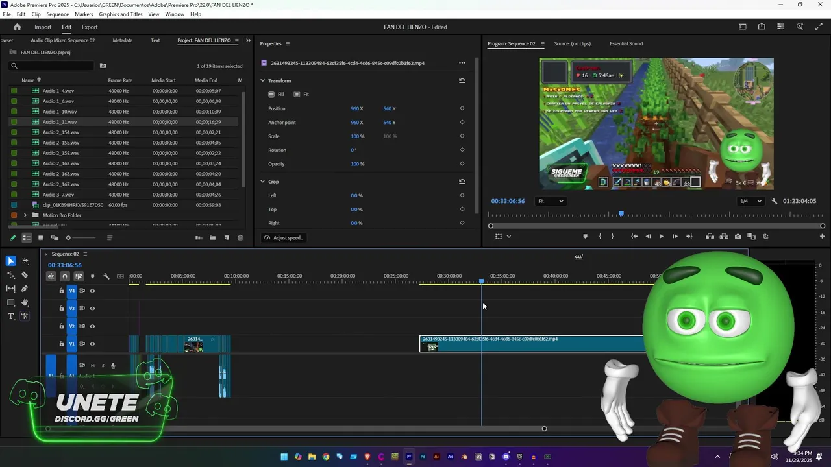Click the Fit button in Transform
The height and width of the screenshot is (467, 831).
[301, 95]
